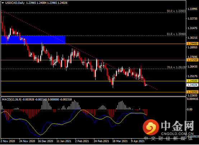Click the MACD(12,26,9) indicator label
Image resolution: width=199 pixels, height=145 pixels.
[x=12, y=99]
